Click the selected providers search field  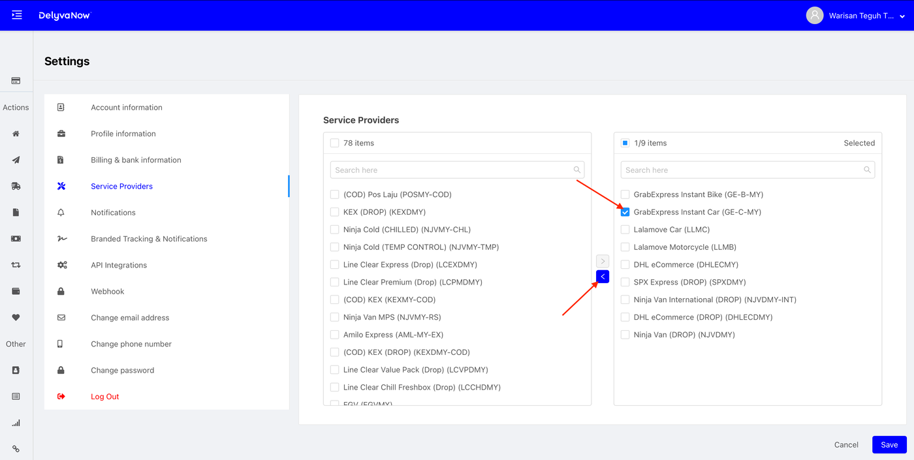coord(742,170)
